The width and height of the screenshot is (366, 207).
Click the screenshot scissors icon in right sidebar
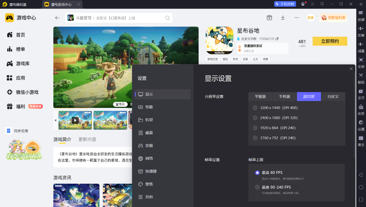point(361,75)
